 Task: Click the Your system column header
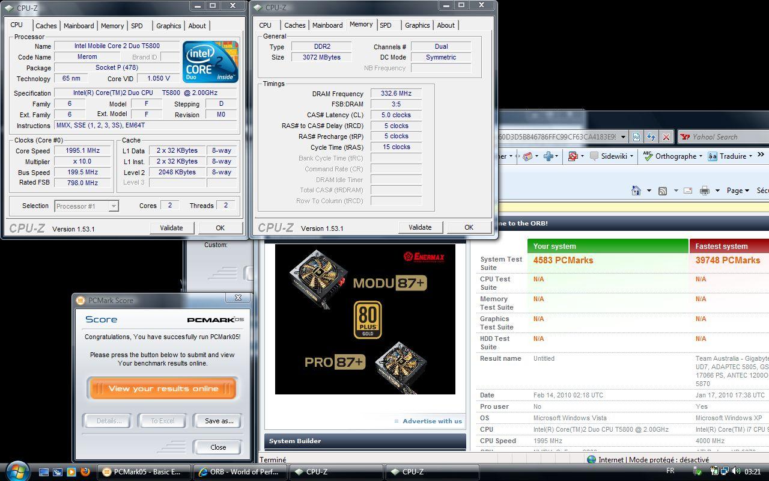(x=608, y=246)
